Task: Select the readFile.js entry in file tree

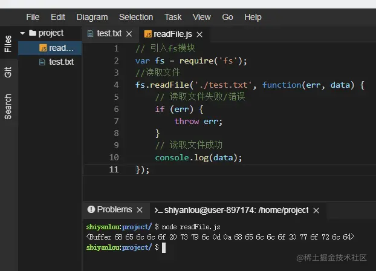Action: click(50, 48)
